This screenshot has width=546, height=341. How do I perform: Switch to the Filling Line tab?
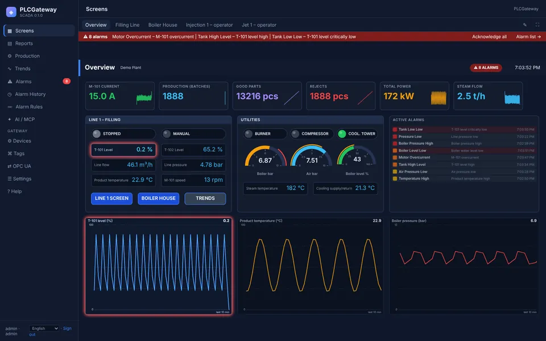(127, 25)
